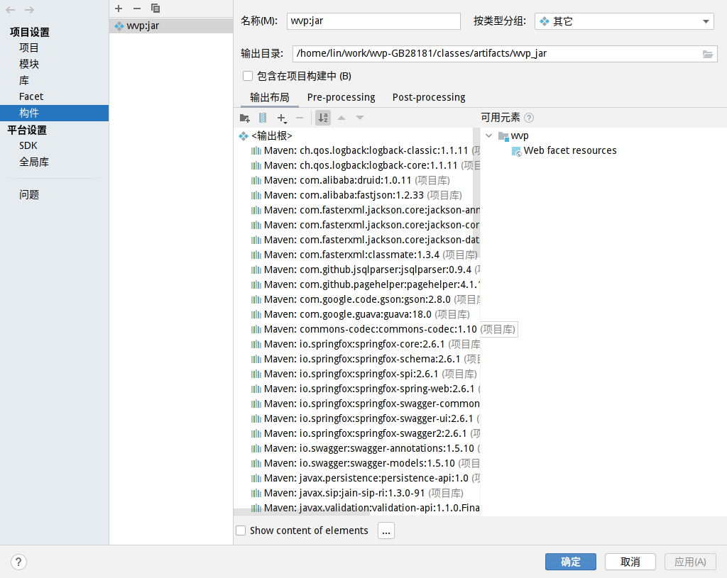The image size is (727, 578).
Task: Click the create directory icon in layout toolbar
Action: [245, 118]
